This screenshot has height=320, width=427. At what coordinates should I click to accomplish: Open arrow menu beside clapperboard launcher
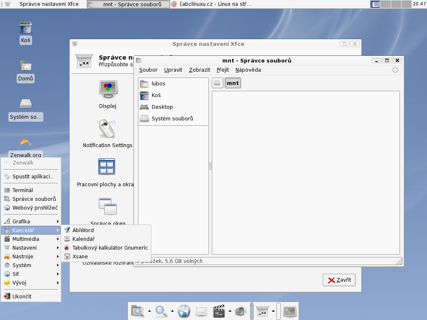230,311
